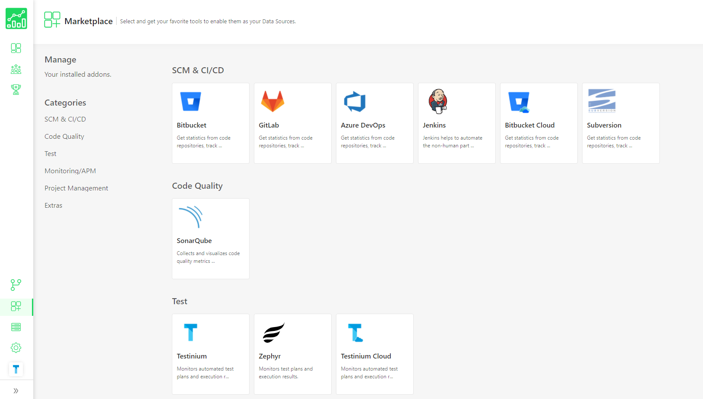The width and height of the screenshot is (703, 399).
Task: Select the Test category
Action: (x=51, y=153)
